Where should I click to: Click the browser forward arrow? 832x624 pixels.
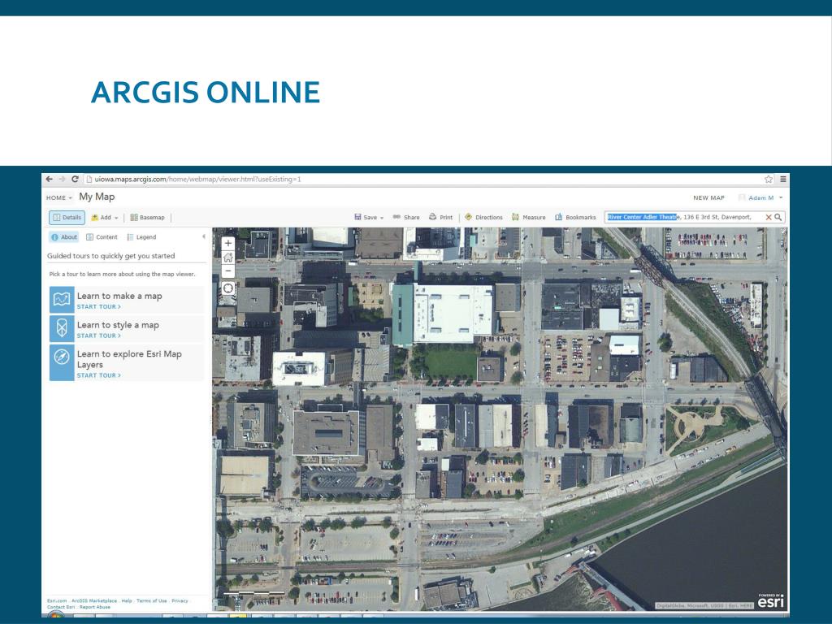62,180
